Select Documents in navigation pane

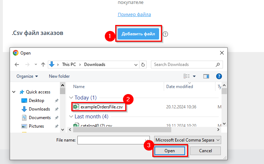pos(40,118)
